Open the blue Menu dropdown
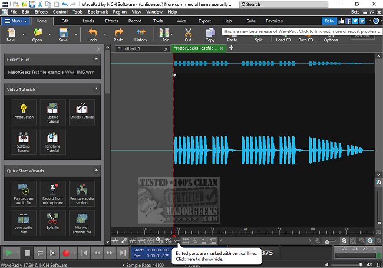383x268 pixels. tap(15, 21)
